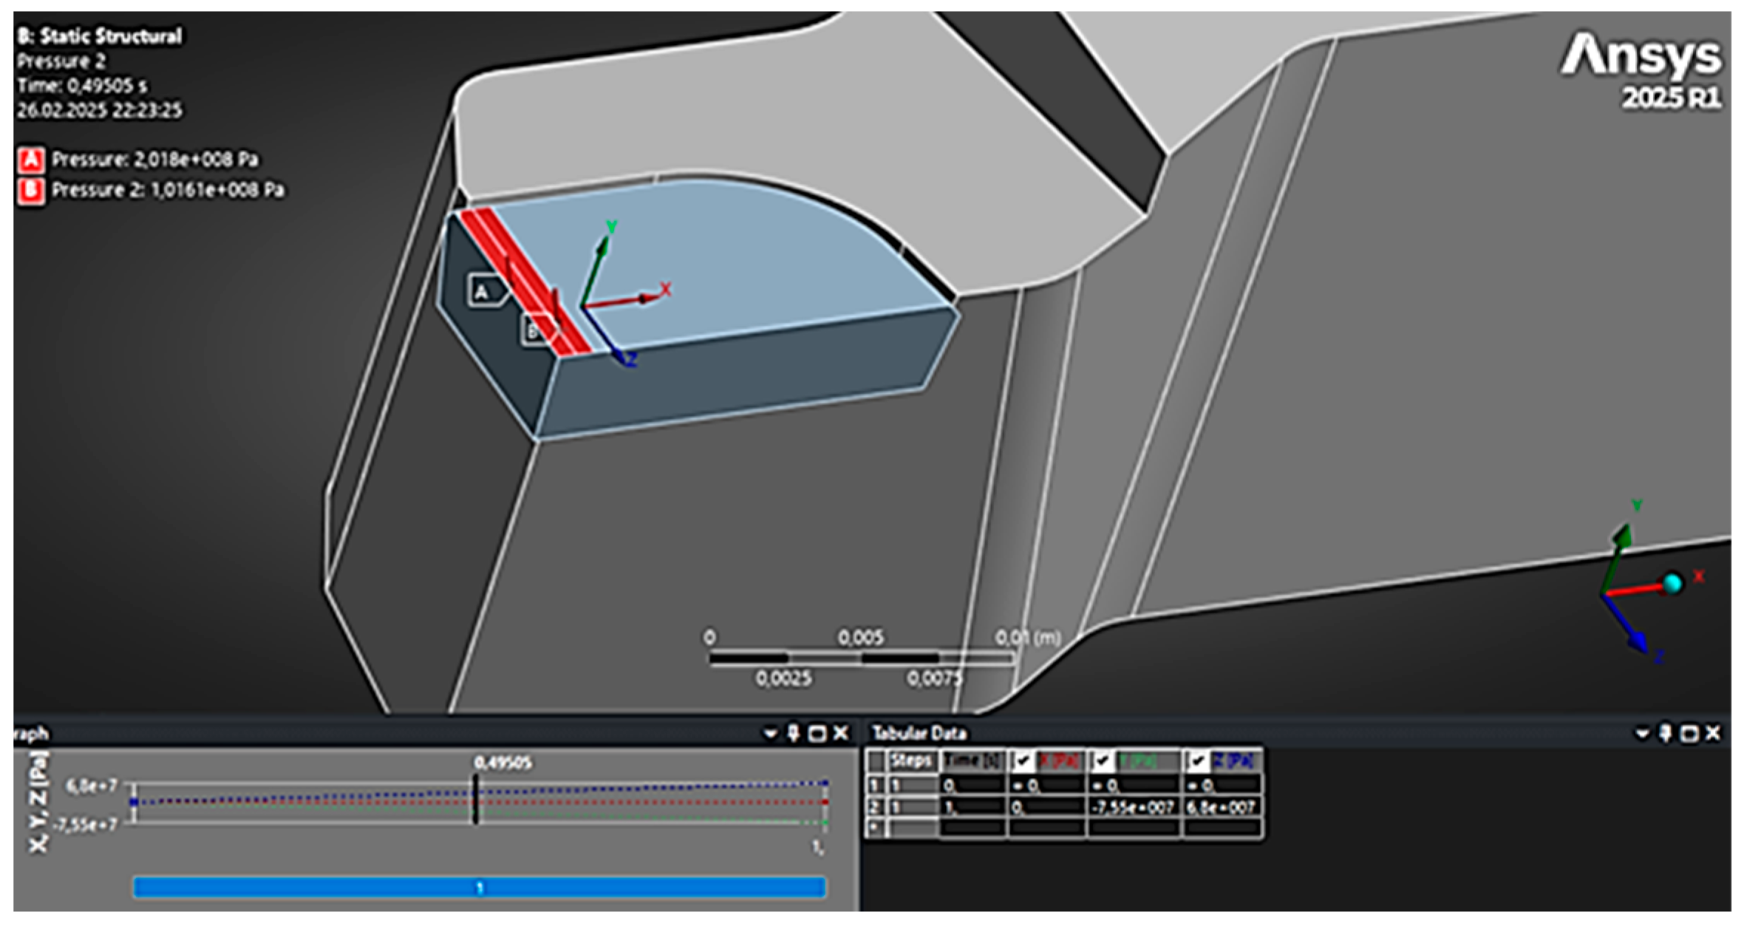Click the red Pressure 2 B legend marker

(31, 191)
